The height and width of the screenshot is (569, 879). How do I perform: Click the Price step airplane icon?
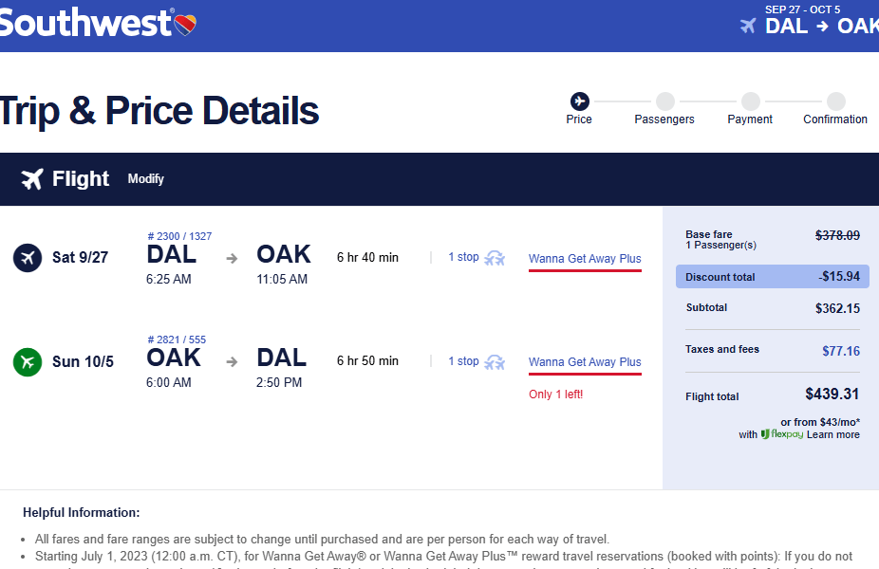coord(579,101)
